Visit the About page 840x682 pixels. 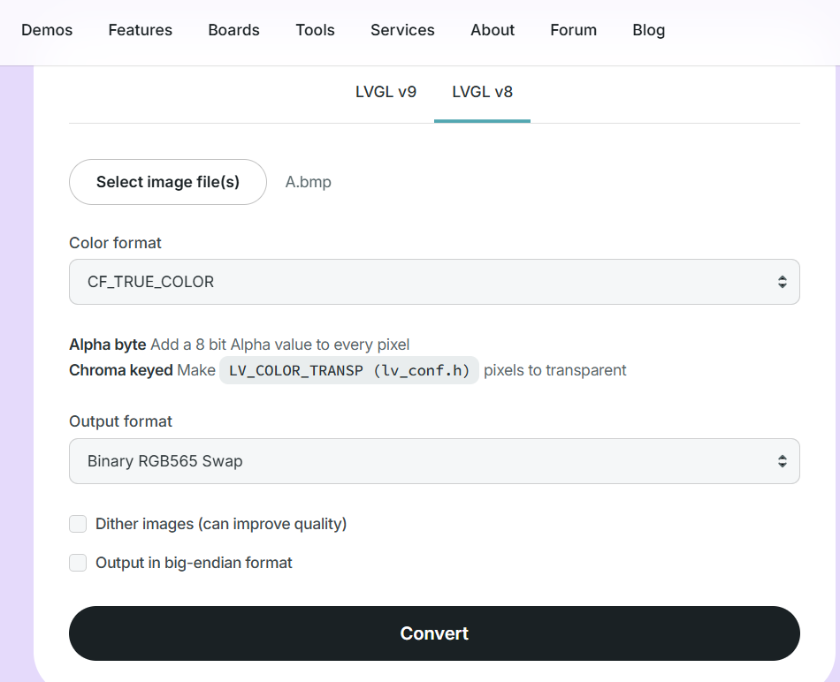point(493,30)
